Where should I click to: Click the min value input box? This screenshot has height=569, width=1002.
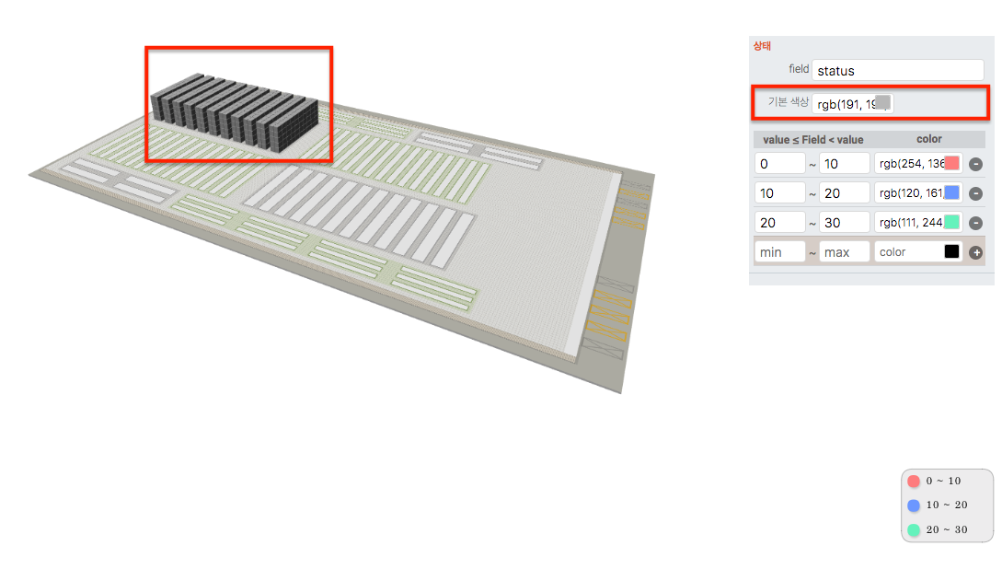click(x=779, y=252)
